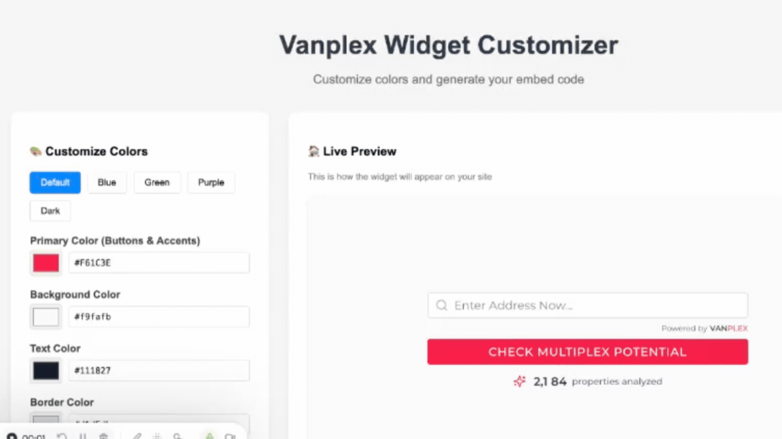Image resolution: width=782 pixels, height=439 pixels.
Task: Open the red Primary Color swatch picker
Action: tap(45, 262)
